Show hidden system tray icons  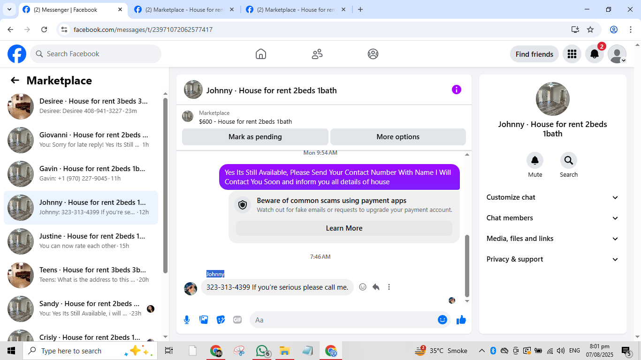click(x=482, y=351)
